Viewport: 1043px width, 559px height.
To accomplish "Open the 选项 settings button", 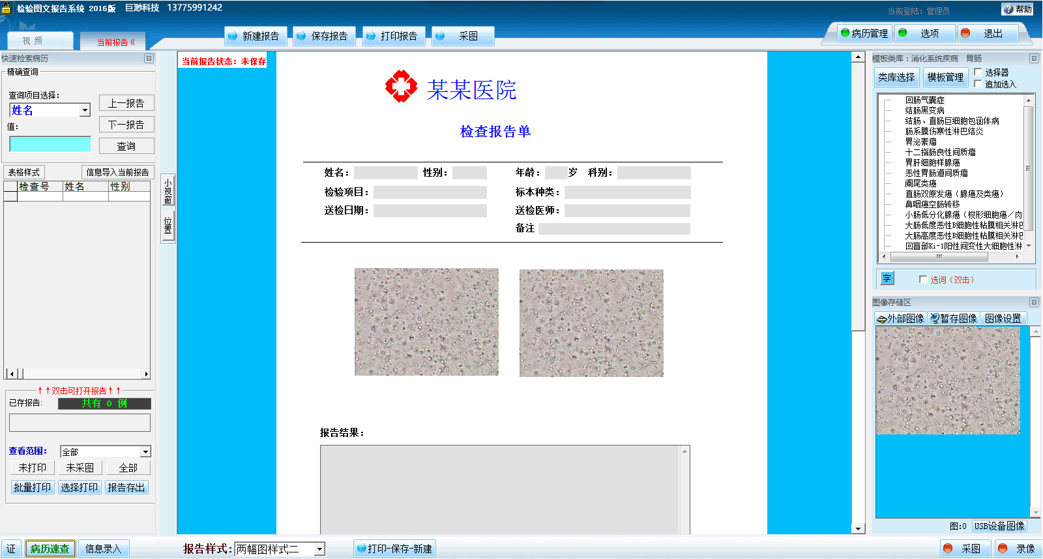I will click(924, 33).
